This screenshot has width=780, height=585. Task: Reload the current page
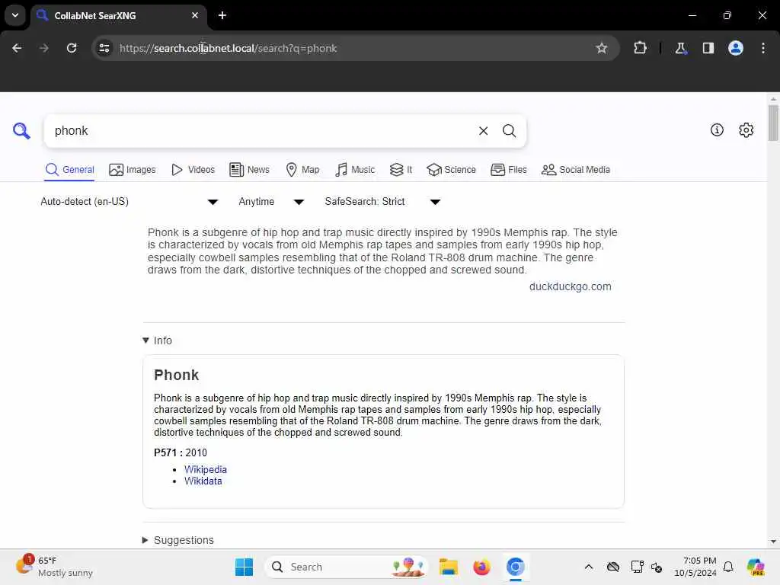72,48
